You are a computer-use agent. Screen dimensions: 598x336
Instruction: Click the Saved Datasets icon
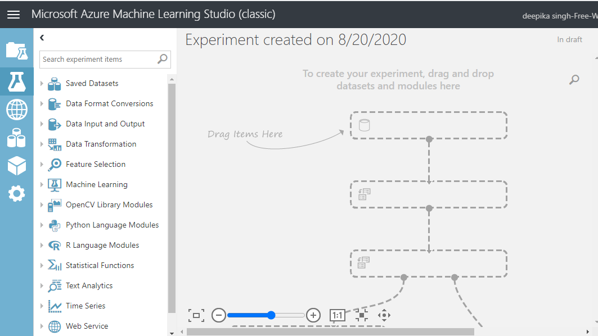click(x=54, y=84)
